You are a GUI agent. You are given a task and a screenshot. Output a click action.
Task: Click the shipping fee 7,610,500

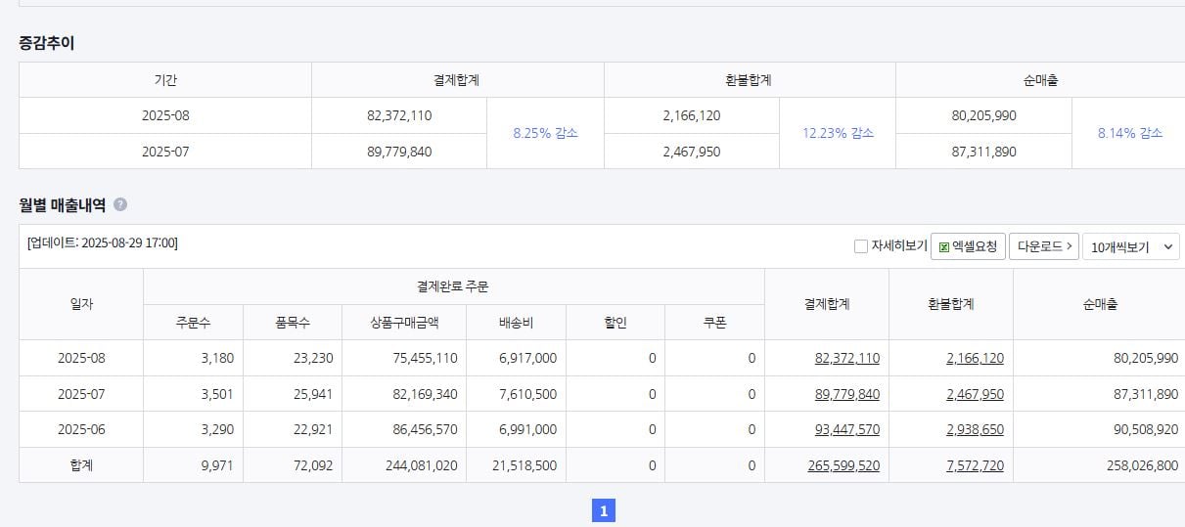click(527, 394)
